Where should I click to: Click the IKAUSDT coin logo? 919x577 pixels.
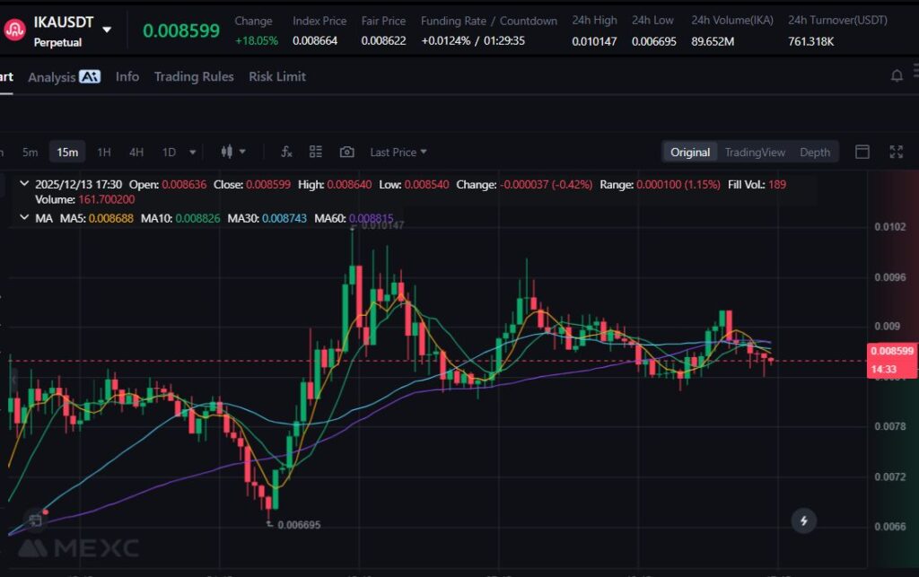point(14,30)
